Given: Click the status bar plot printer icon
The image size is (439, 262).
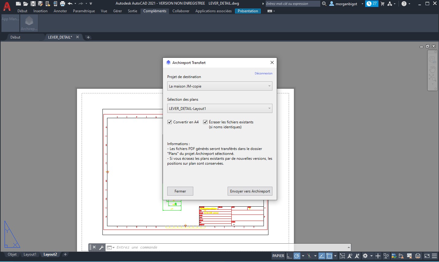Looking at the screenshot, I should pyautogui.click(x=418, y=256).
